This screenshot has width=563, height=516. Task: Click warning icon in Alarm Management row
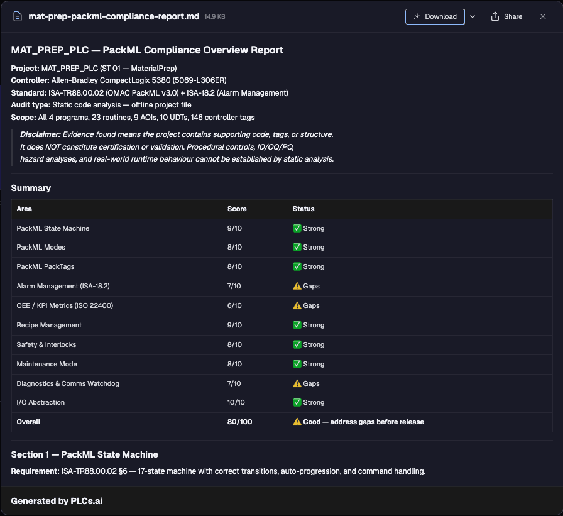[297, 286]
